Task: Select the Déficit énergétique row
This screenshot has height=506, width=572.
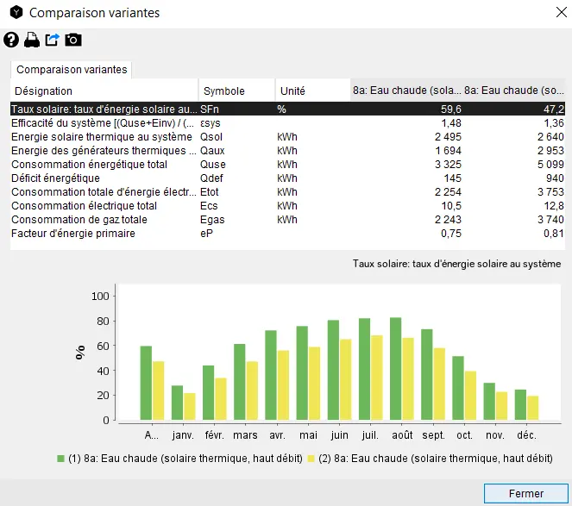Action: [x=104, y=178]
